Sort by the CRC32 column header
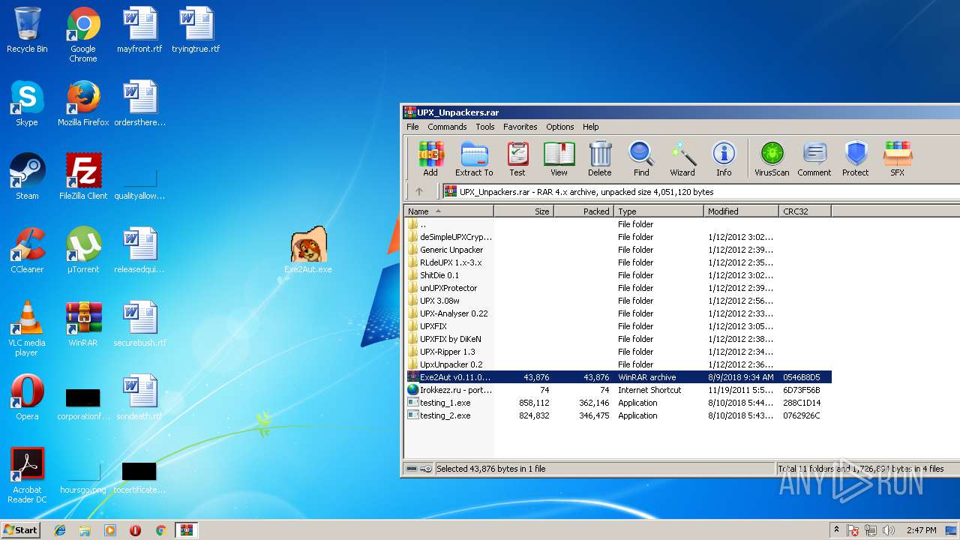 tap(805, 211)
